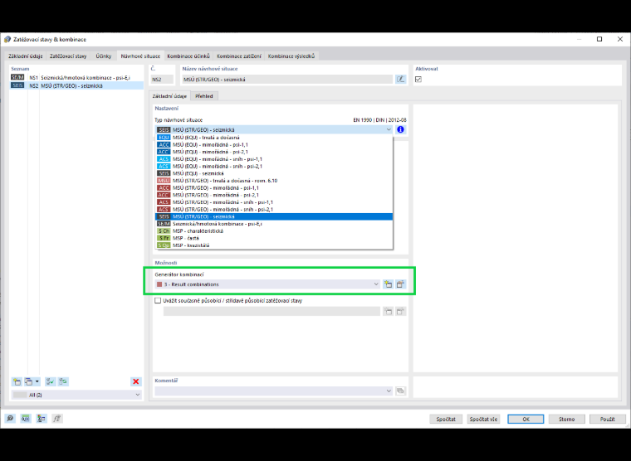Image resolution: width=631 pixels, height=461 pixels.
Task: Click the edit name icon beside Název field
Action: (400, 79)
